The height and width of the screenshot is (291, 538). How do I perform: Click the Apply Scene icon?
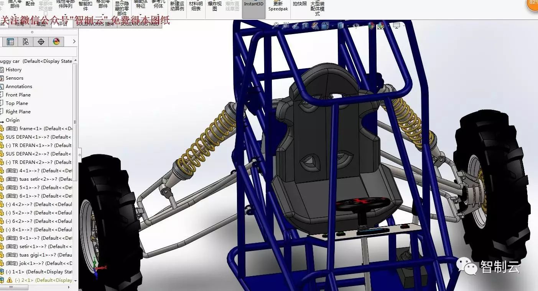381,26
